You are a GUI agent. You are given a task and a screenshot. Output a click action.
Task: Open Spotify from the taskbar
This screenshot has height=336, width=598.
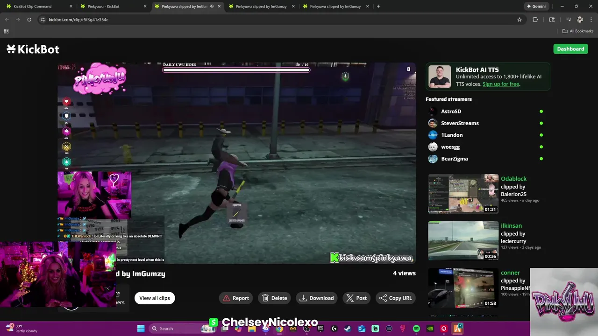(416, 329)
